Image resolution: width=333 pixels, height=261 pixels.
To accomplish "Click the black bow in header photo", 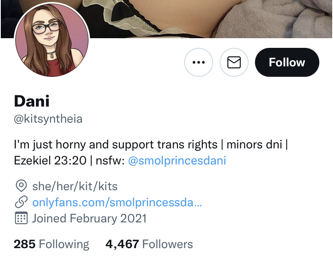I will point(122,11).
